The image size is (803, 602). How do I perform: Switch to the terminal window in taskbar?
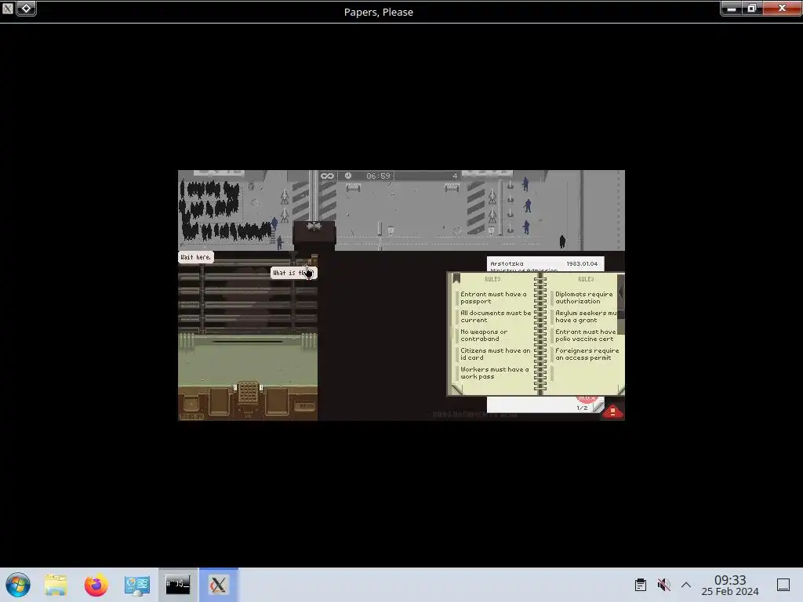click(178, 585)
